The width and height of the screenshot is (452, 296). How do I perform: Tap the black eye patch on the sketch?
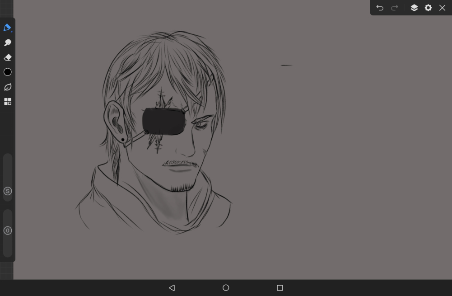pos(163,122)
